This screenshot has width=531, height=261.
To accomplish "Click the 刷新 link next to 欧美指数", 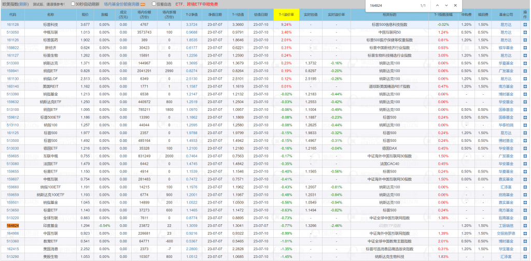I will 23,4.
